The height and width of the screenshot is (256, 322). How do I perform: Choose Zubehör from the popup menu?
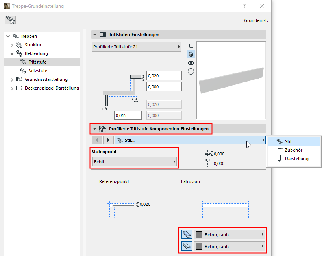[294, 150]
